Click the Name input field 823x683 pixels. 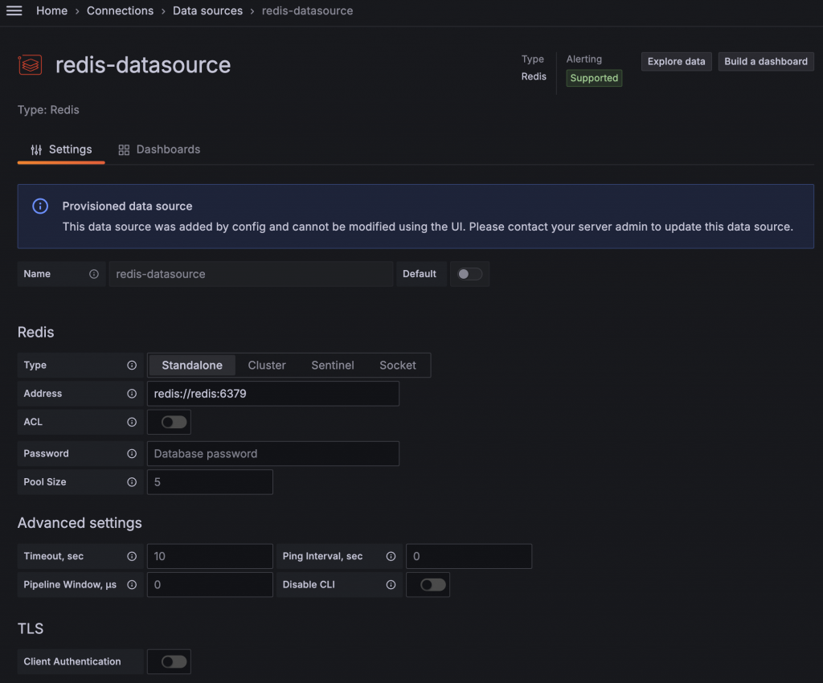tap(251, 274)
